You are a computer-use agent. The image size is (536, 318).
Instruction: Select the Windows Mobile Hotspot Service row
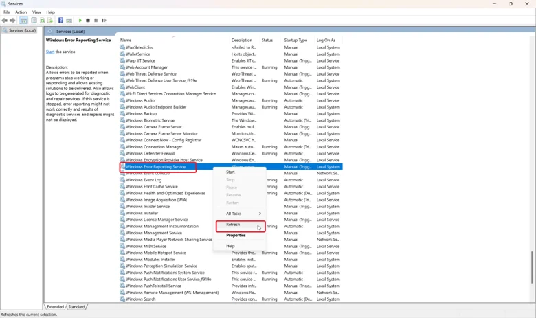pos(231,253)
